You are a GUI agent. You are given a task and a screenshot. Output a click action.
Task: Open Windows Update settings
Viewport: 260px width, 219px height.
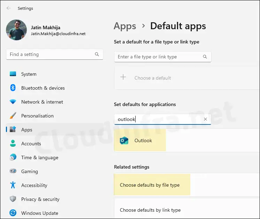tap(55, 213)
